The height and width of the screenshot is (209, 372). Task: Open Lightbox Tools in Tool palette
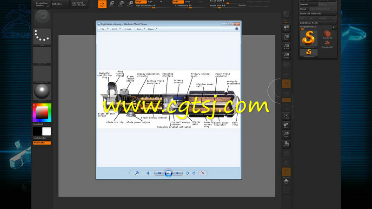(x=318, y=23)
